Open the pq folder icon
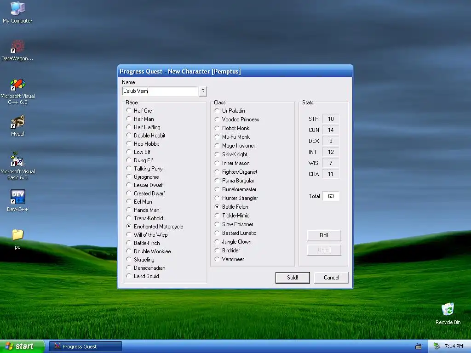Viewport: 471px width, 353px height. tap(17, 239)
